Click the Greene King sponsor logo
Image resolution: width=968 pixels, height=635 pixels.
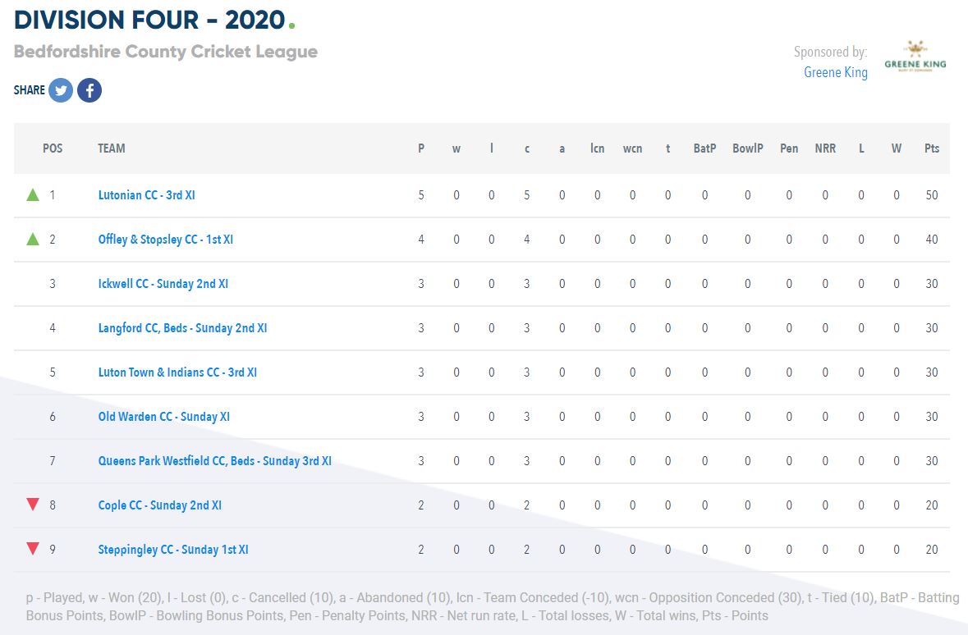point(915,58)
